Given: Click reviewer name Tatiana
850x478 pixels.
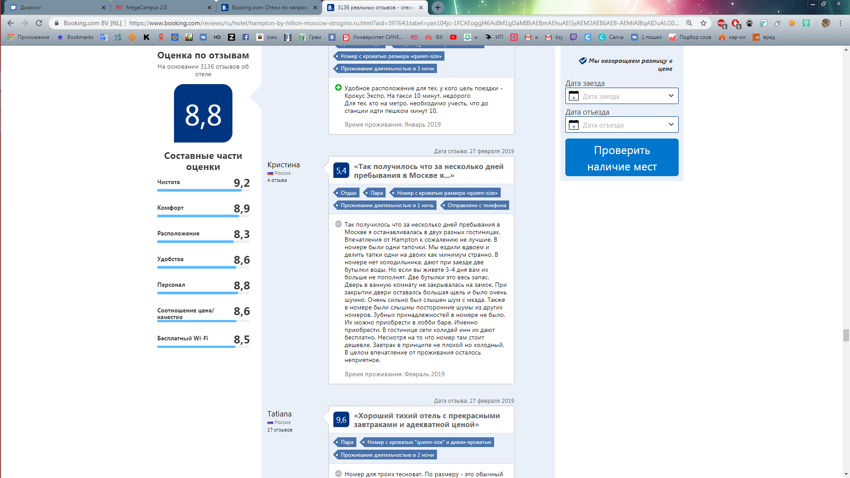Looking at the screenshot, I should pos(279,414).
